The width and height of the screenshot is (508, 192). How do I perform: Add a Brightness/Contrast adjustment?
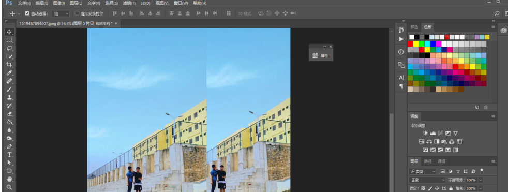(425, 133)
